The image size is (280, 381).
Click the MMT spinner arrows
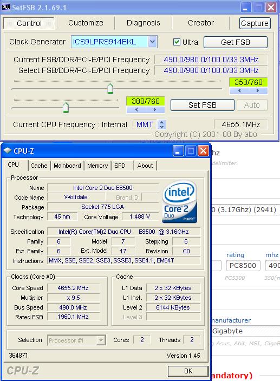[x=161, y=124]
